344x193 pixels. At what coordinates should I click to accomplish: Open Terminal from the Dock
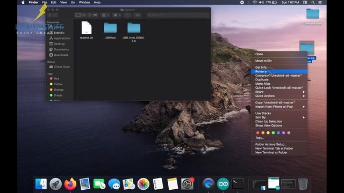click(238, 184)
